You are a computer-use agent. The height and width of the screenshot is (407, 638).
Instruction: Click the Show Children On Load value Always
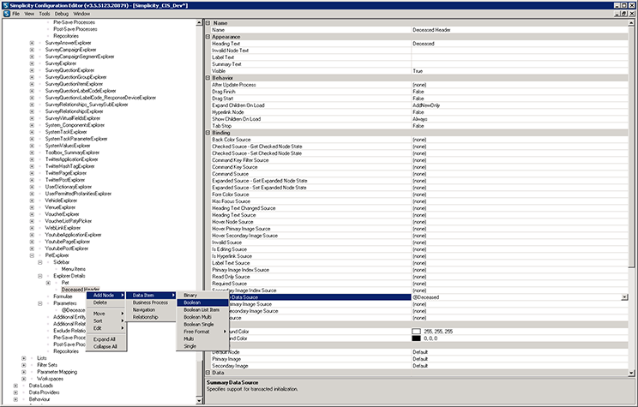pyautogui.click(x=420, y=119)
